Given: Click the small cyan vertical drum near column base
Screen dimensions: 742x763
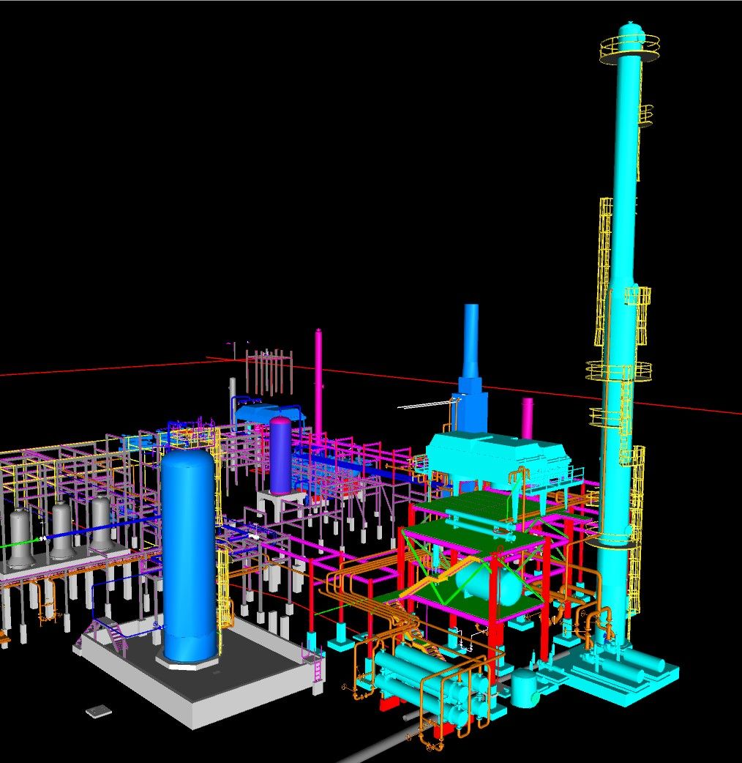Looking at the screenshot, I should coord(525,688).
